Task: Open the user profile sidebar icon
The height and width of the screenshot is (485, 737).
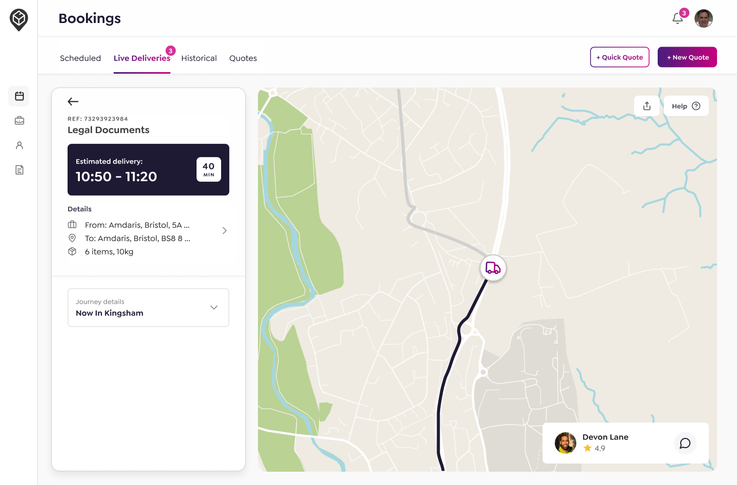Action: point(19,145)
